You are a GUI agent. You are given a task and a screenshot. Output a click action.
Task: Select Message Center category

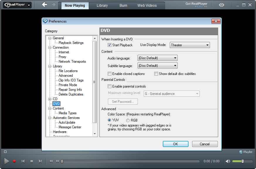point(70,127)
